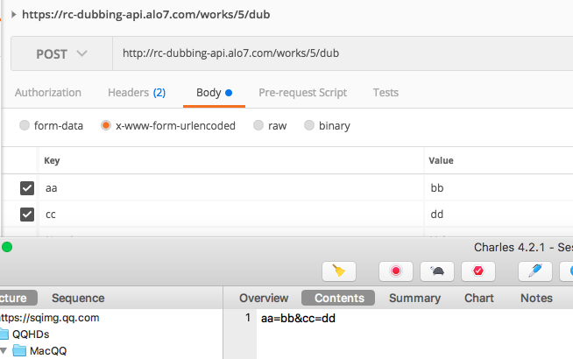Click the request title https://rc-dubbing-api.alo7.com/works/5/dub
Screen dimensions: 573x359
(x=145, y=15)
